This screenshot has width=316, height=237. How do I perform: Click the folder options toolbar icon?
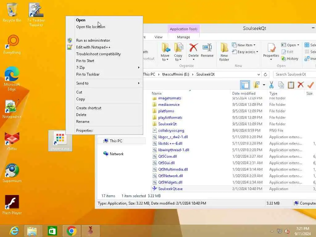coord(256,85)
